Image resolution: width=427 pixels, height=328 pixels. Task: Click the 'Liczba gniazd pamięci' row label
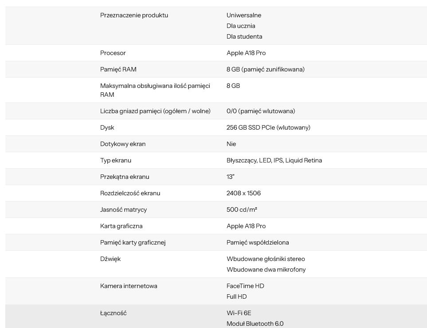(x=155, y=111)
